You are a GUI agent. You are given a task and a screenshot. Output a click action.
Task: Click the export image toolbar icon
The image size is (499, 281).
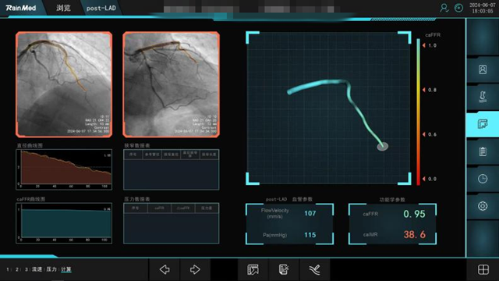pyautogui.click(x=253, y=269)
